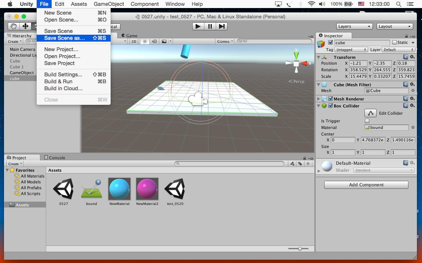This screenshot has height=263, width=422.
Task: Click Edit Collider icon button
Action: click(370, 113)
